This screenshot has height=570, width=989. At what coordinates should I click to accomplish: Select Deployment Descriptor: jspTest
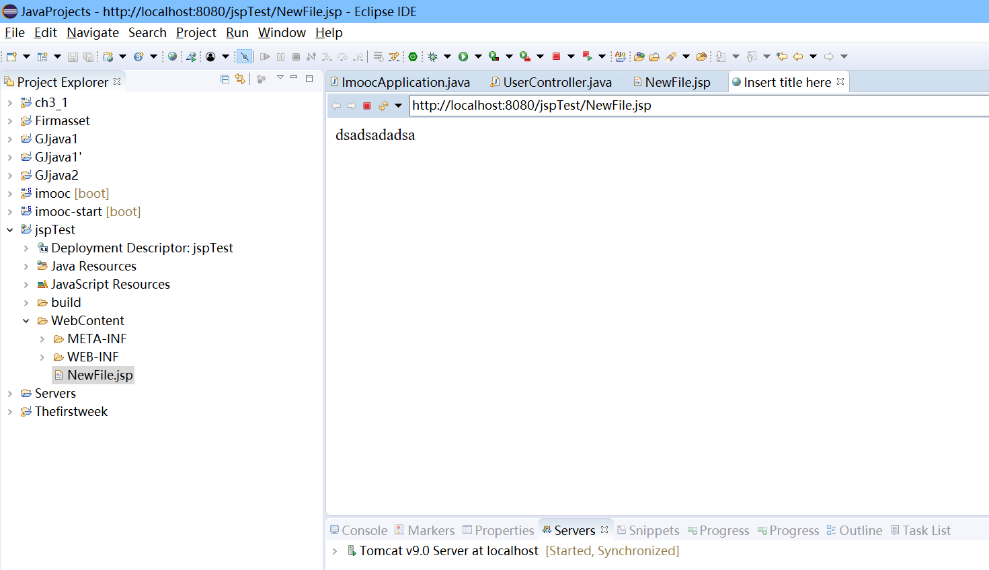135,248
